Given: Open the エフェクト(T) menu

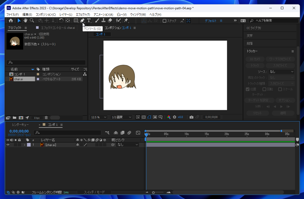Looking at the screenshot, I should click(x=83, y=14).
